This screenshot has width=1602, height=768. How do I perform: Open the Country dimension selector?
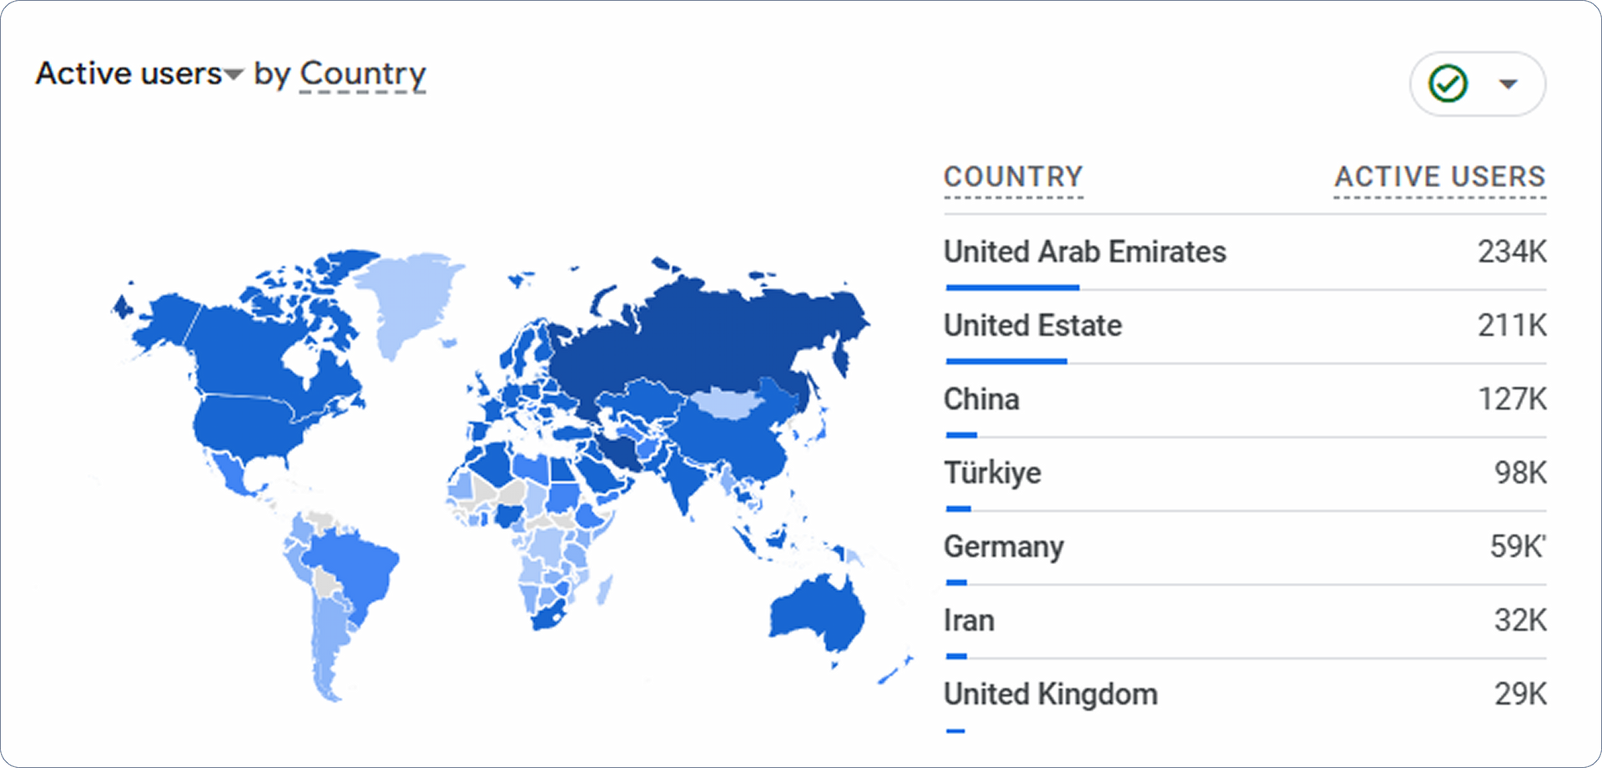coord(362,74)
